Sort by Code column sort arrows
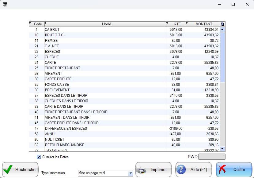Image resolution: width=254 pixels, height=178 pixels. point(30,23)
